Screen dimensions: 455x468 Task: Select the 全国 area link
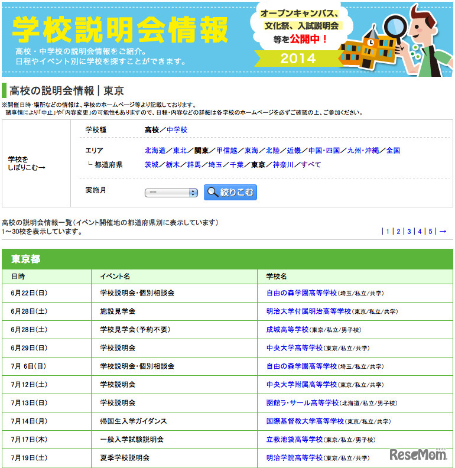point(393,151)
